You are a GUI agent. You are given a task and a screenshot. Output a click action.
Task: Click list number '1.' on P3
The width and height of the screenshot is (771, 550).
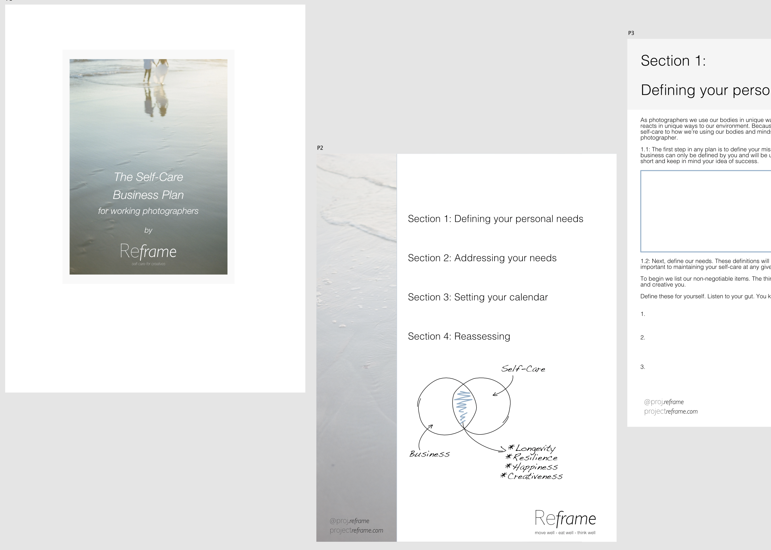click(x=643, y=314)
